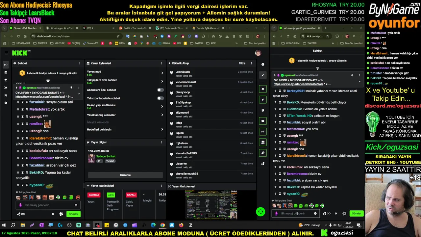
Task: Timeout nypan10 in dashboard chat
Action: click(23, 185)
